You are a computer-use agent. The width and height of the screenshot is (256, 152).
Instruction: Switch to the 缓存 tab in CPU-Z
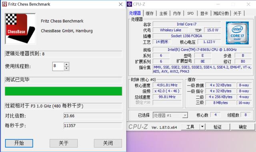point(150,13)
